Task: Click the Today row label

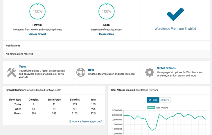Action: (x=18, y=104)
